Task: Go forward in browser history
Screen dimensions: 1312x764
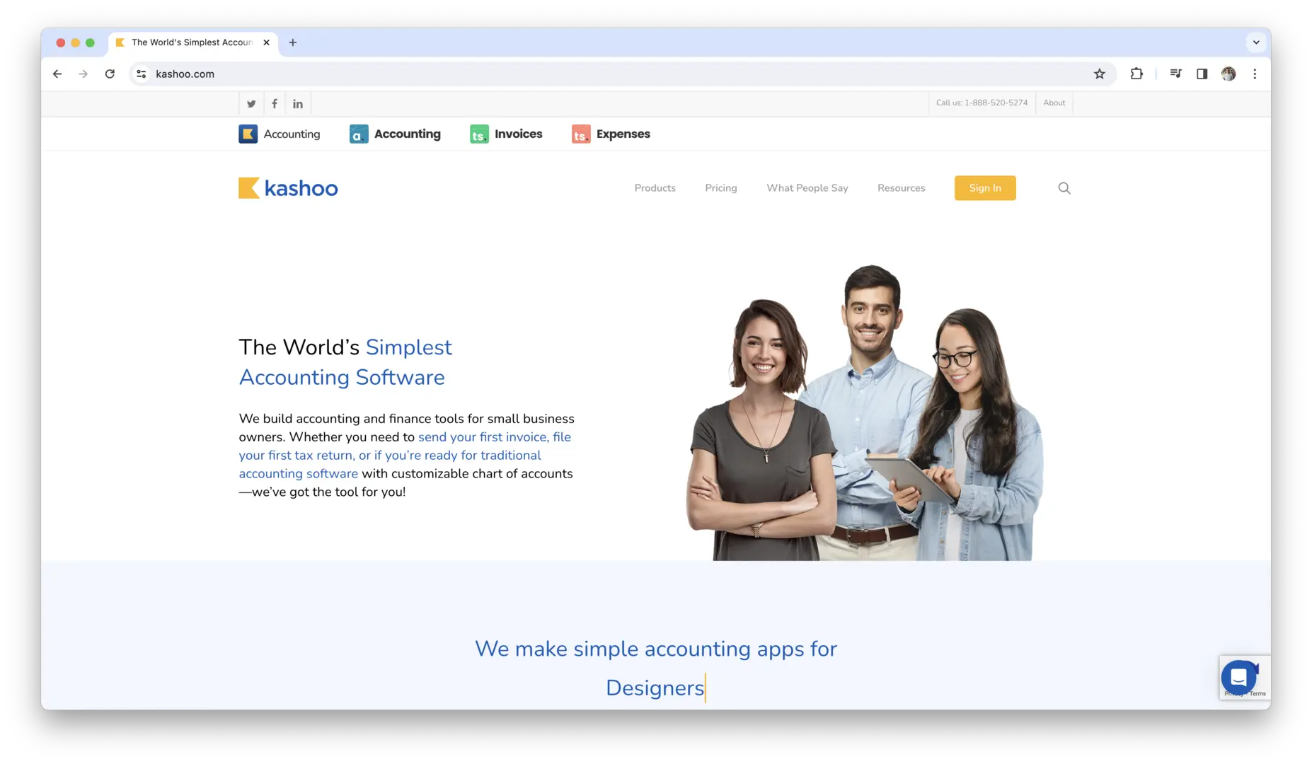Action: tap(84, 74)
